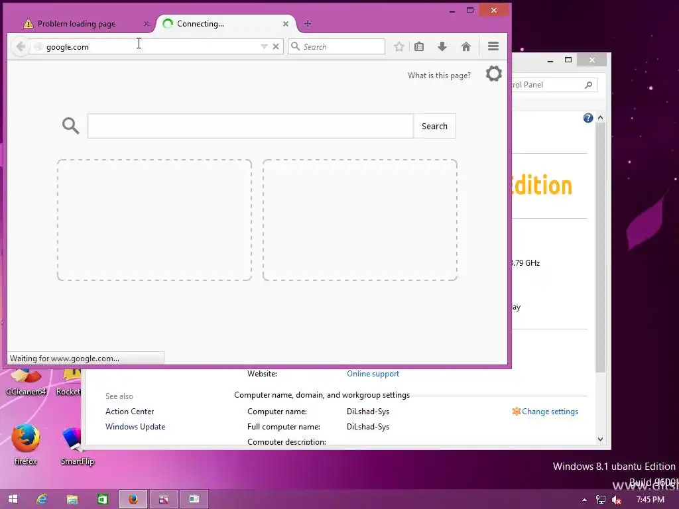The width and height of the screenshot is (679, 509).
Task: Close the Problem loading page tab
Action: pyautogui.click(x=147, y=24)
